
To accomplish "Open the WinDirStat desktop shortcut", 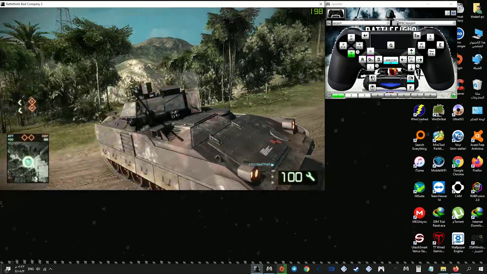I will click(439, 113).
